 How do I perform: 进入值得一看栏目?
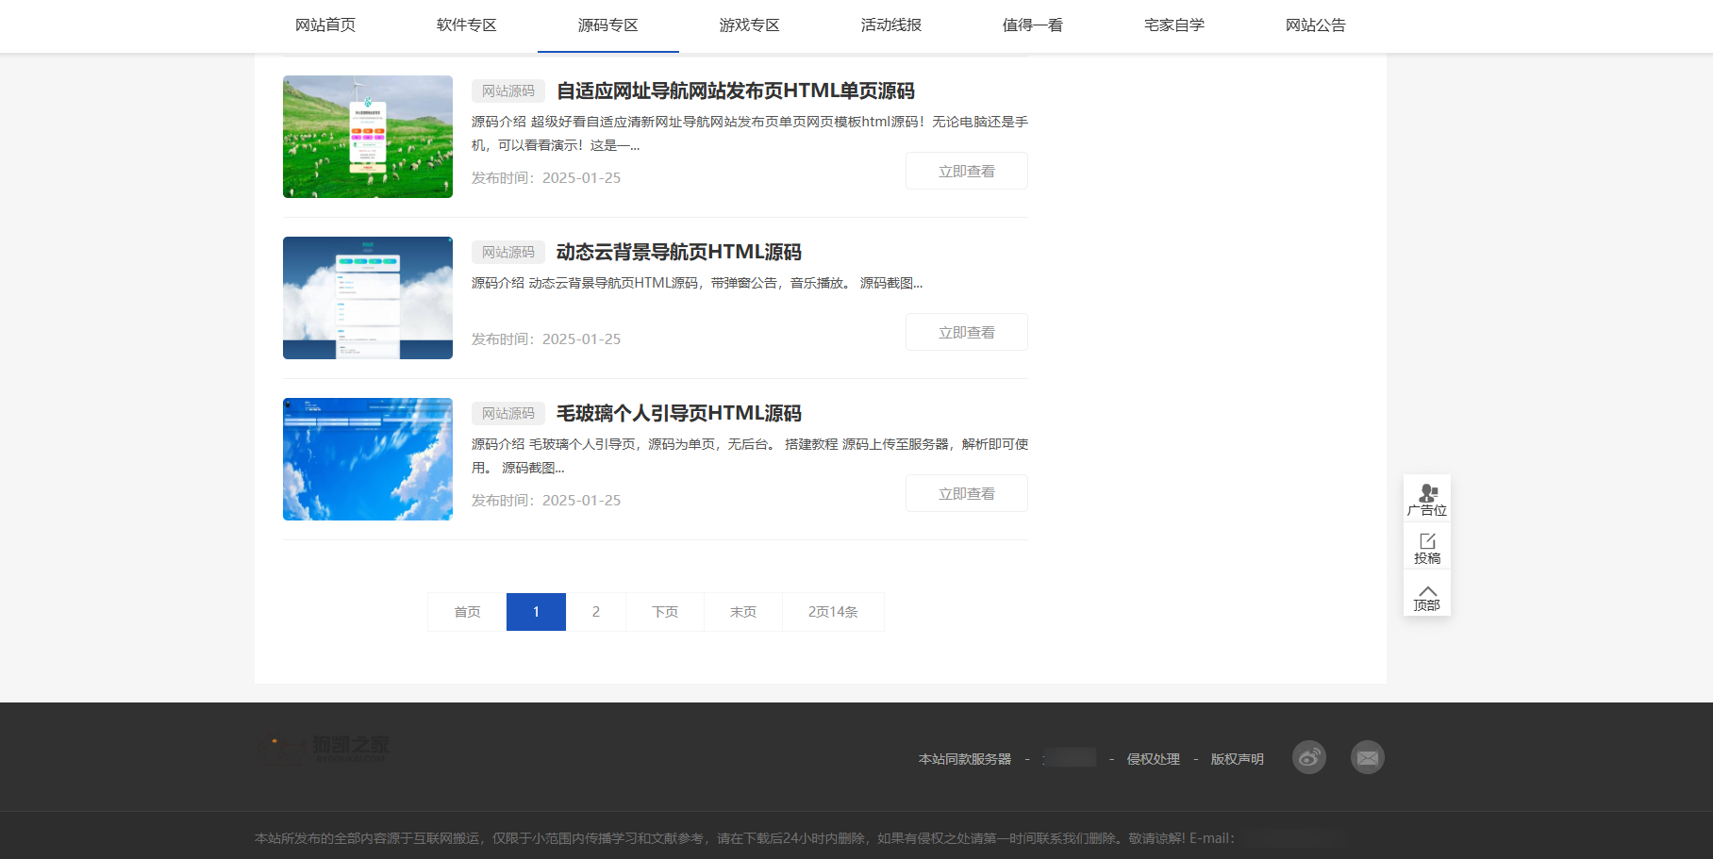(1033, 25)
